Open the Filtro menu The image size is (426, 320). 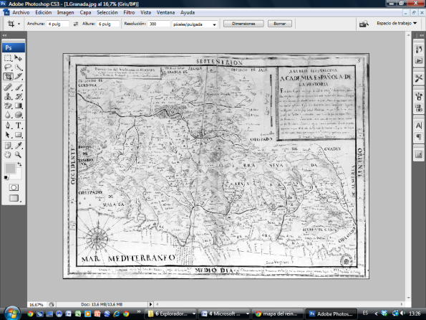(x=129, y=12)
